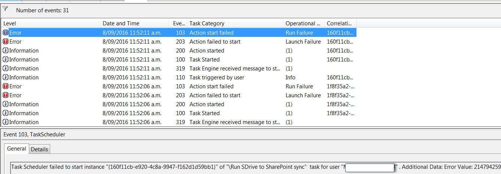This screenshot has height=174, width=501.
Task: Click the information icon beside Task Started at 11:52:11
Action: pos(6,60)
